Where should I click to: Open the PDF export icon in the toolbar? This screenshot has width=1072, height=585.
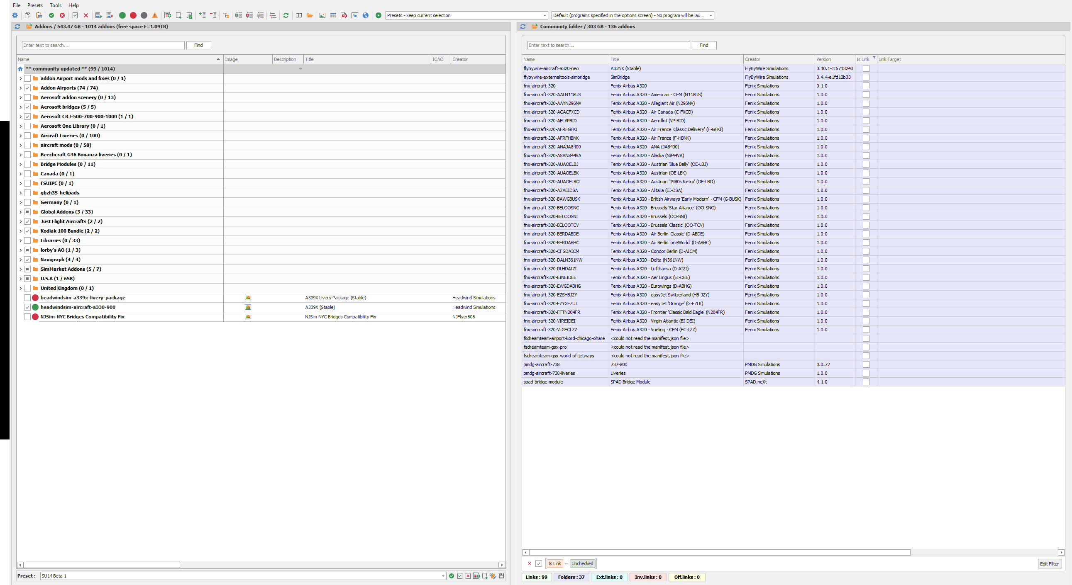point(344,15)
